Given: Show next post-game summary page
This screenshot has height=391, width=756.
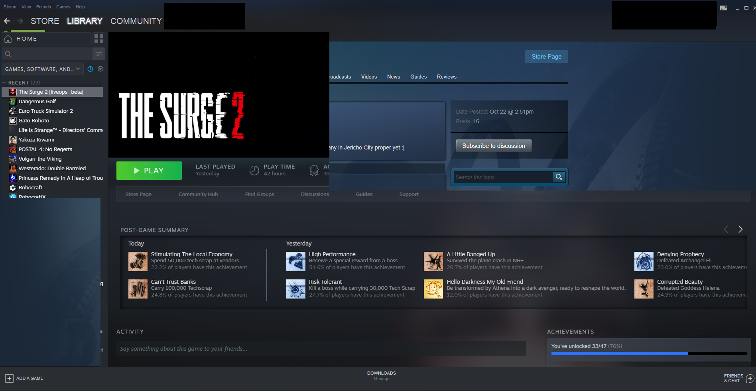Looking at the screenshot, I should [x=740, y=229].
